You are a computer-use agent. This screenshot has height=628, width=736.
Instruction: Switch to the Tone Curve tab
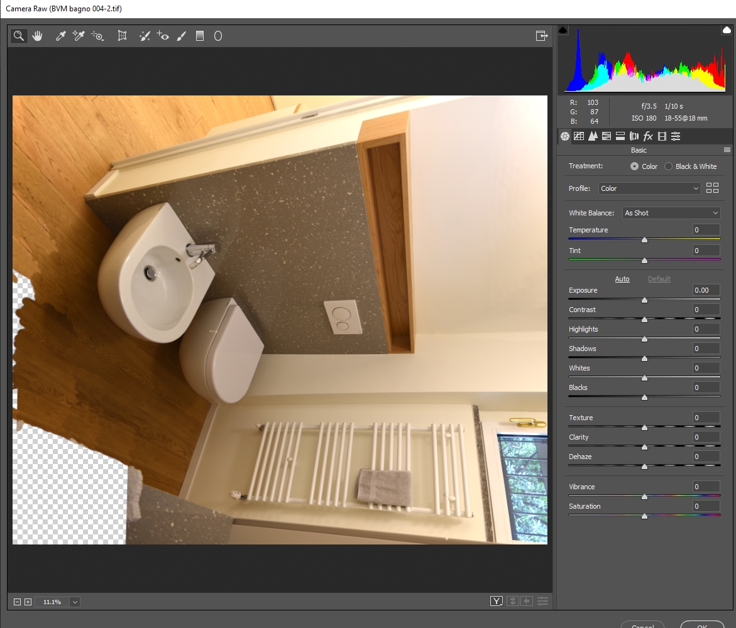click(579, 136)
